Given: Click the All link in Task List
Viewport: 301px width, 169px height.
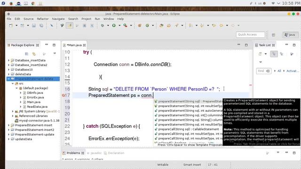Looking at the screenshot, I should (x=279, y=71).
